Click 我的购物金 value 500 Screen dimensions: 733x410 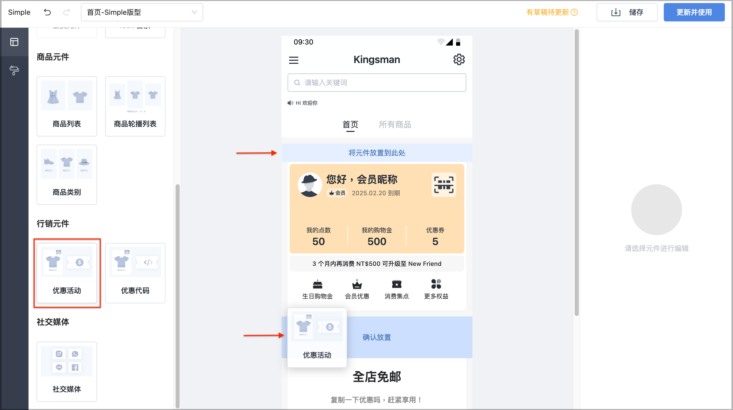tap(377, 241)
